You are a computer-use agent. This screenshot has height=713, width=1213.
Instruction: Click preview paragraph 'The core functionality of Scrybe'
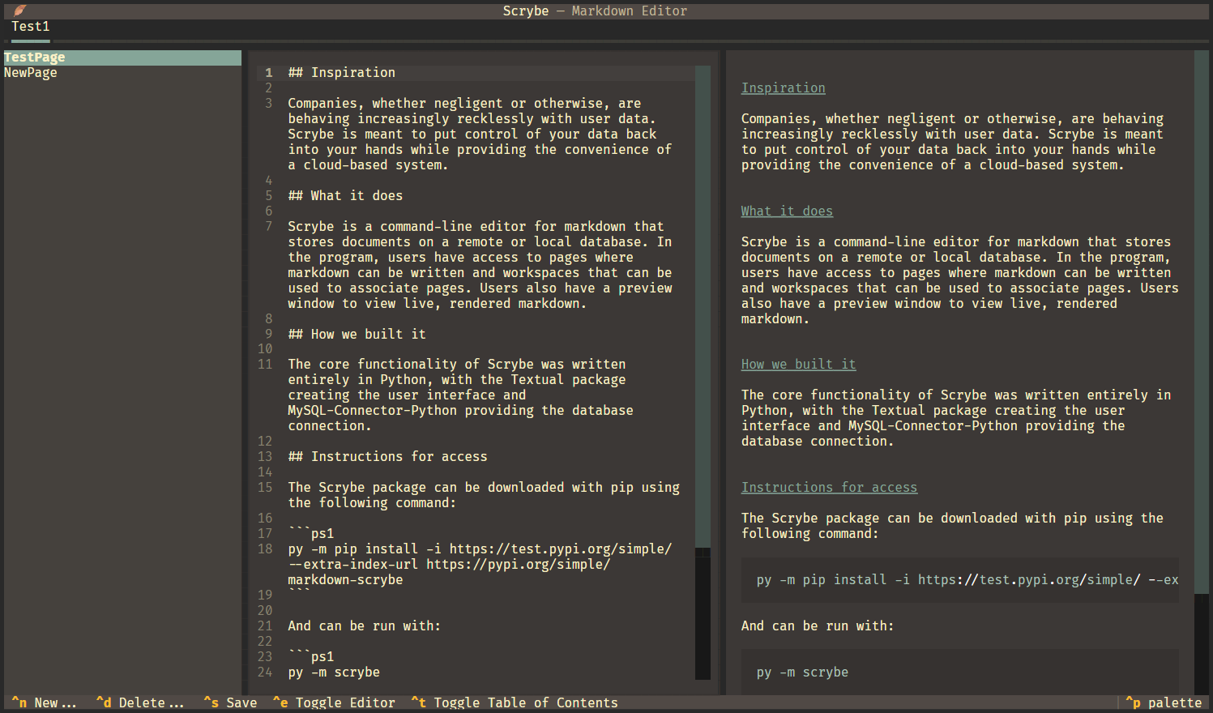[x=956, y=418]
